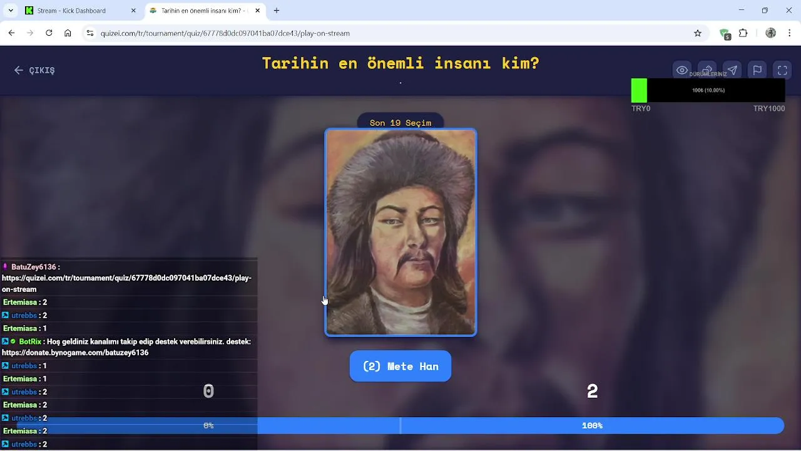Viewport: 801px width, 451px height.
Task: Click the paper plane share icon
Action: coord(732,70)
